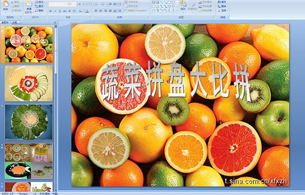Click the Paste (粘贴) clipboard icon
This screenshot has height=195, width=305.
[6, 4]
